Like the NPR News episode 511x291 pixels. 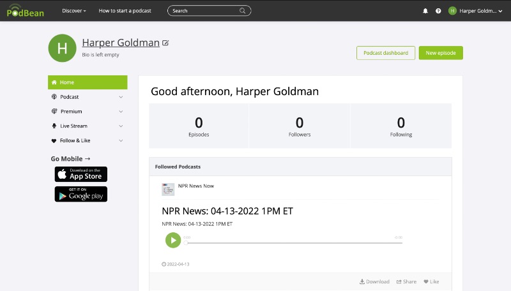coord(431,281)
